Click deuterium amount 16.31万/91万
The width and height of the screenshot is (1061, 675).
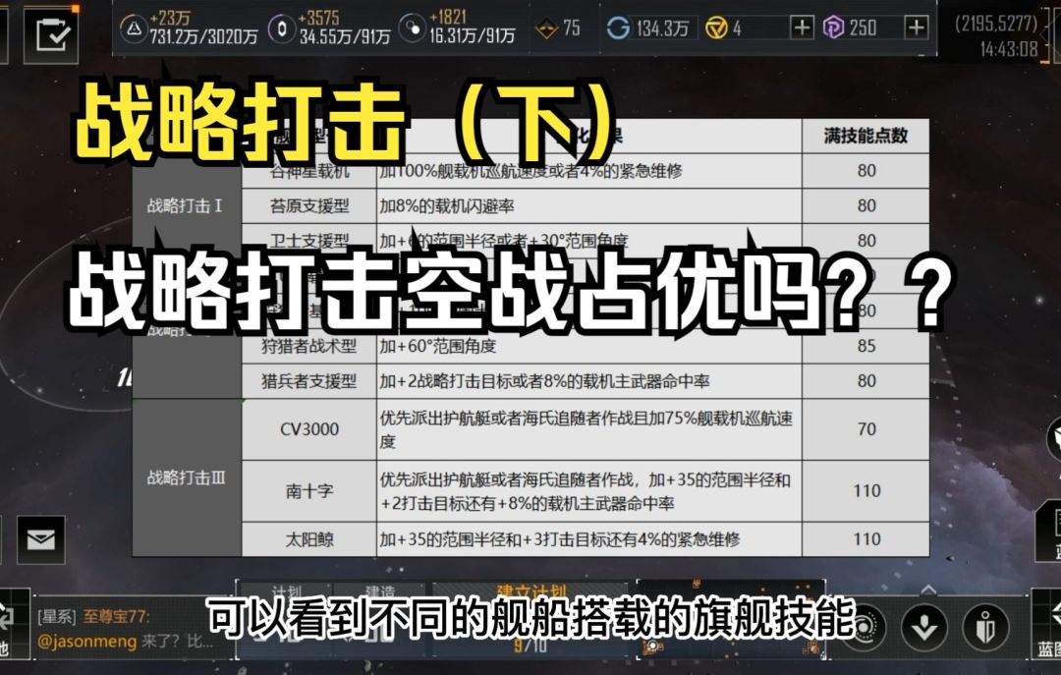tap(473, 35)
